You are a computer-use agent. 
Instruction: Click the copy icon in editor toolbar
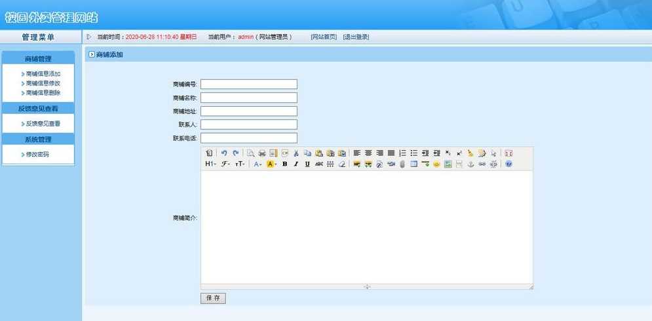pyautogui.click(x=307, y=153)
